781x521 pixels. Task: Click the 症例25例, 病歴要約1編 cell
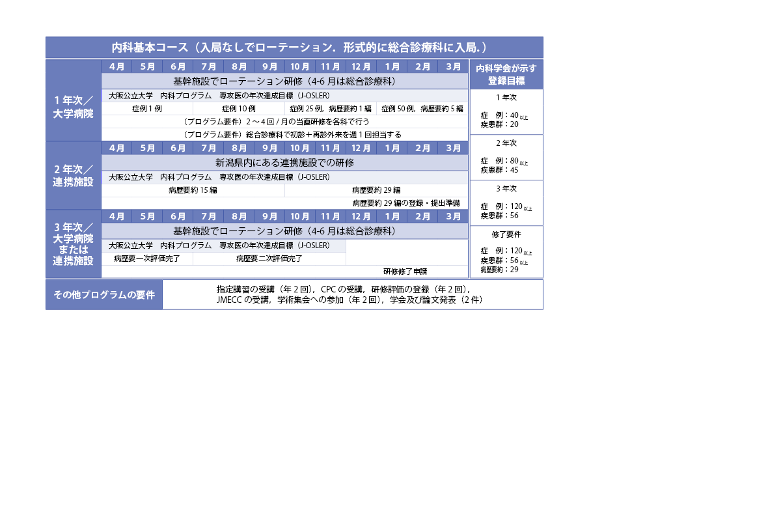330,109
